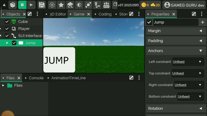Open the sun lighting settings icon
The height and width of the screenshot is (116, 207).
pyautogui.click(x=52, y=5)
